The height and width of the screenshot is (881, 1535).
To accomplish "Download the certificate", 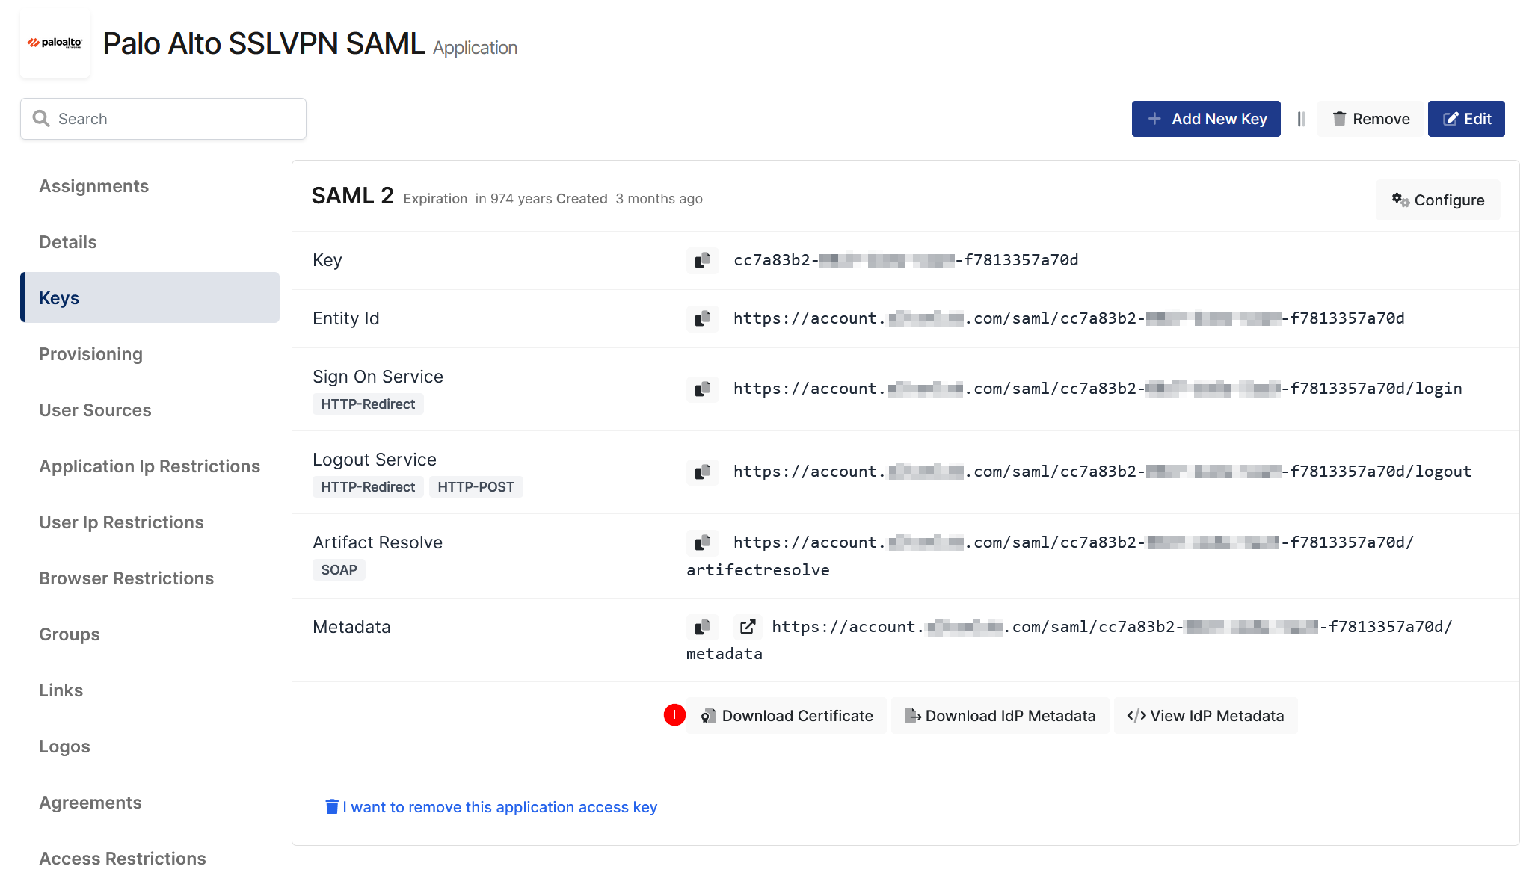I will pyautogui.click(x=787, y=716).
